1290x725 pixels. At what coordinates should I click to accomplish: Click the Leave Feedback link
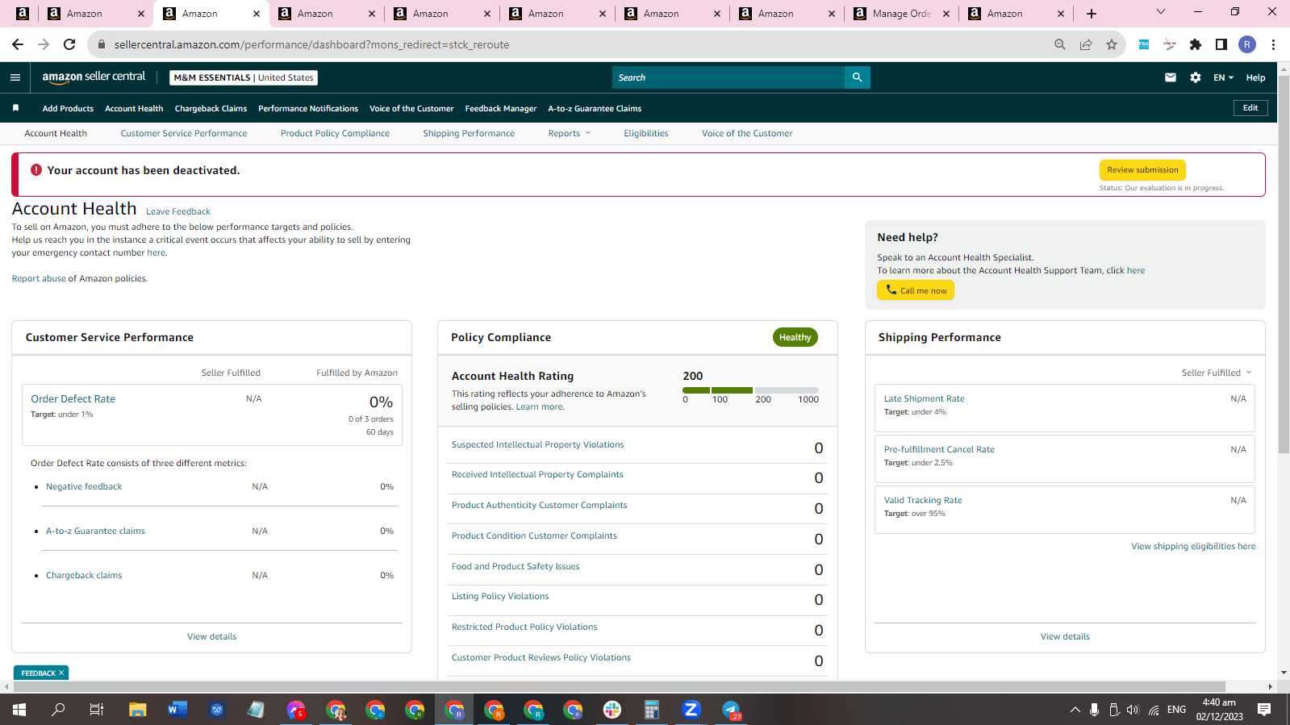178,211
